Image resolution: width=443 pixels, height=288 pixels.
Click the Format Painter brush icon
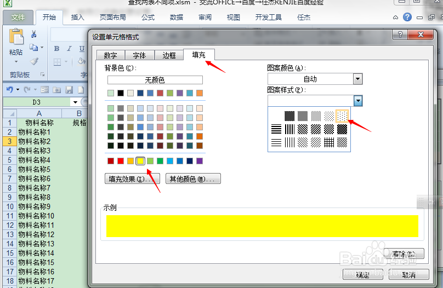pyautogui.click(x=34, y=61)
